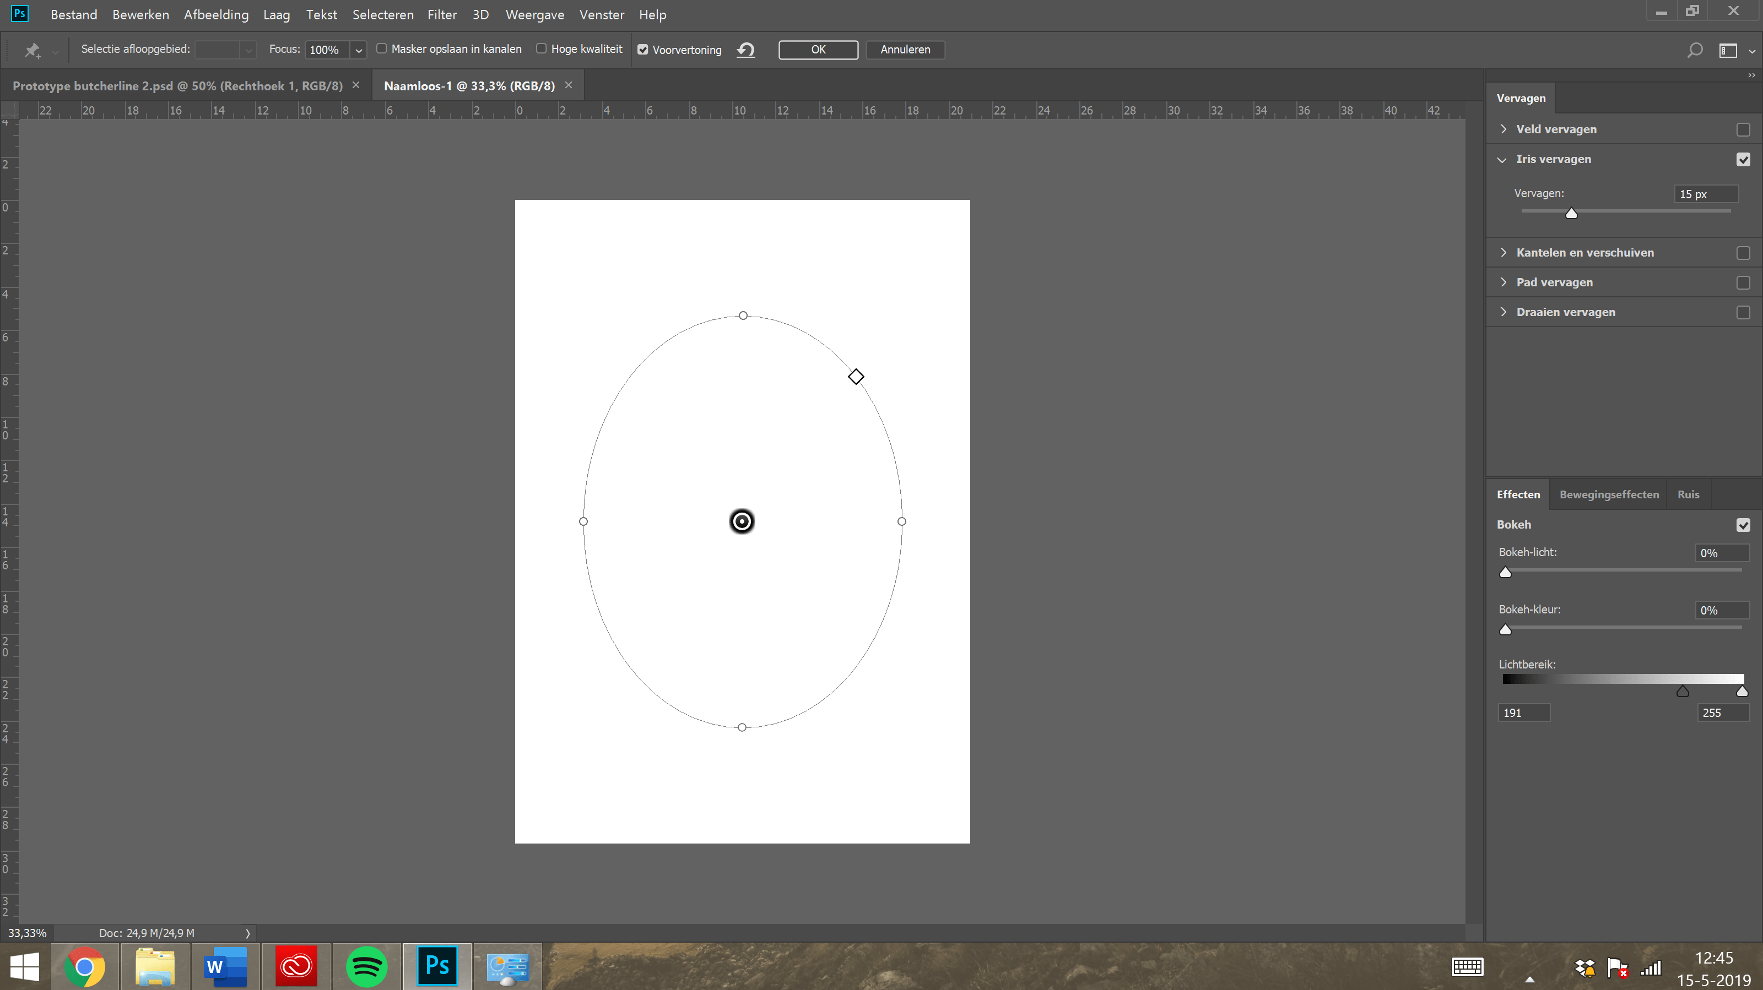Disable the Bokeh effect checkbox
Screen dimensions: 1763x990
[1744, 525]
